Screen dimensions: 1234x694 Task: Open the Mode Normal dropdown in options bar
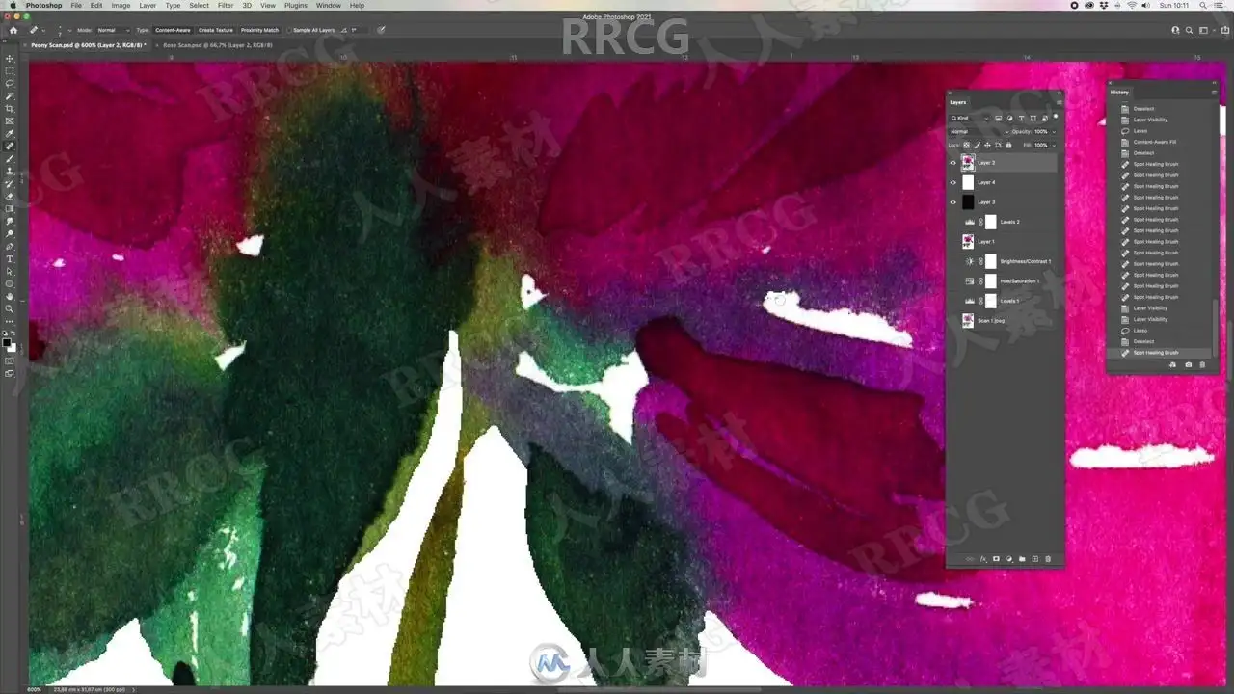tap(113, 30)
